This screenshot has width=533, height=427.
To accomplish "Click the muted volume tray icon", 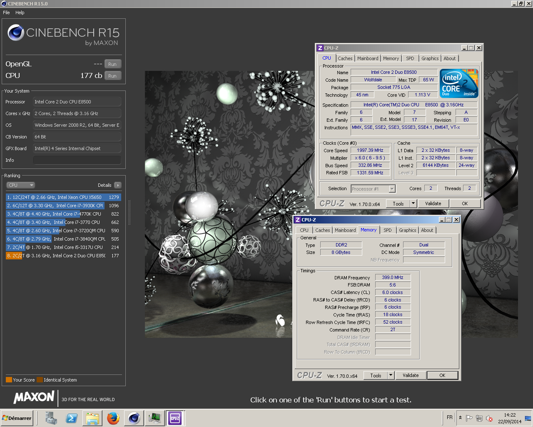I will [489, 418].
